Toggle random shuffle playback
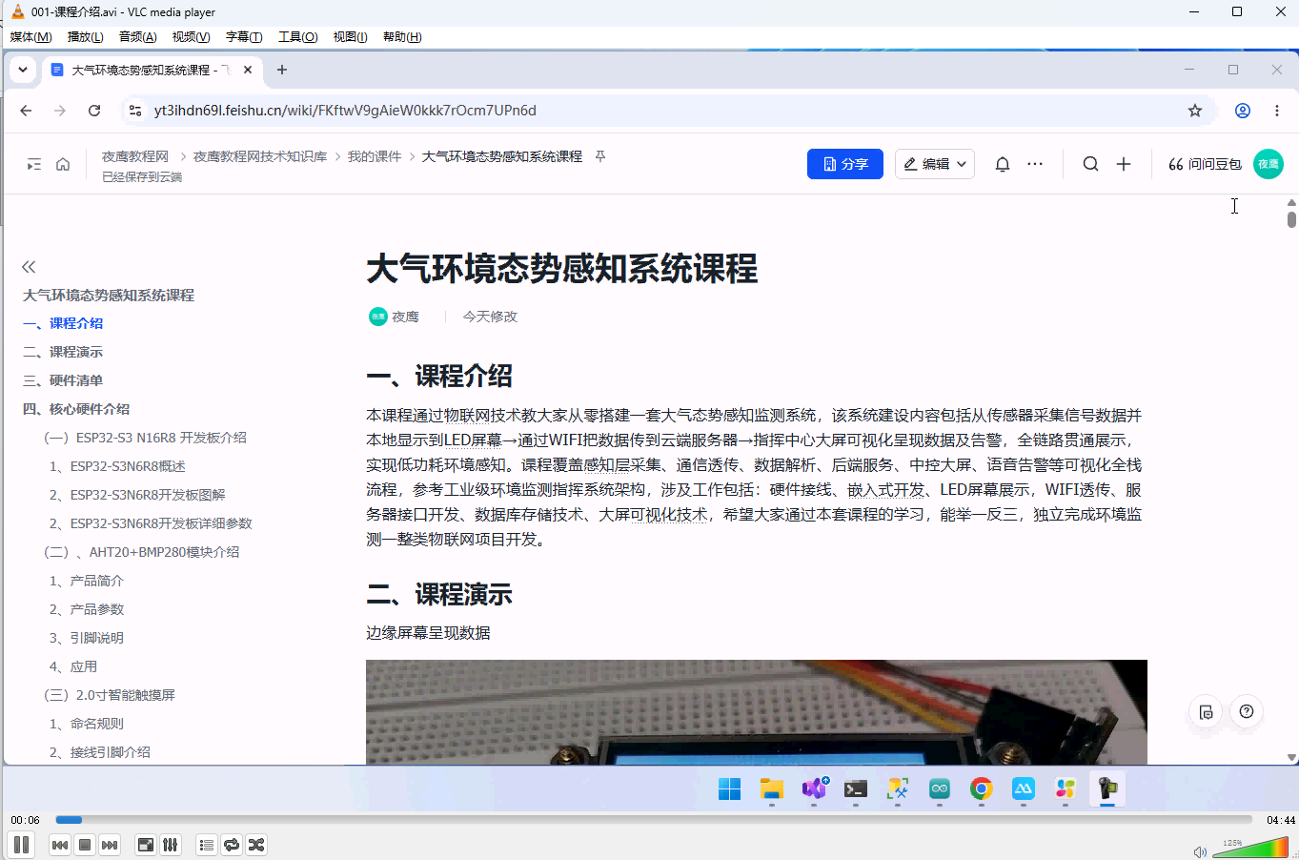Viewport: 1299px width, 860px height. tap(256, 845)
